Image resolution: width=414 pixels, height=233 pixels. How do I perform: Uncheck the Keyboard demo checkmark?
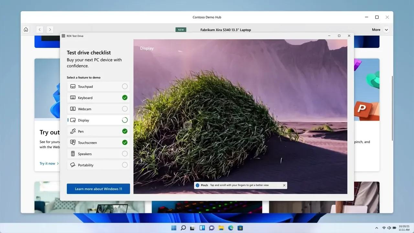pyautogui.click(x=125, y=97)
